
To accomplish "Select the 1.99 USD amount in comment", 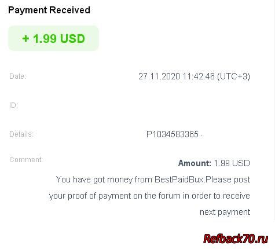I will click(232, 163).
